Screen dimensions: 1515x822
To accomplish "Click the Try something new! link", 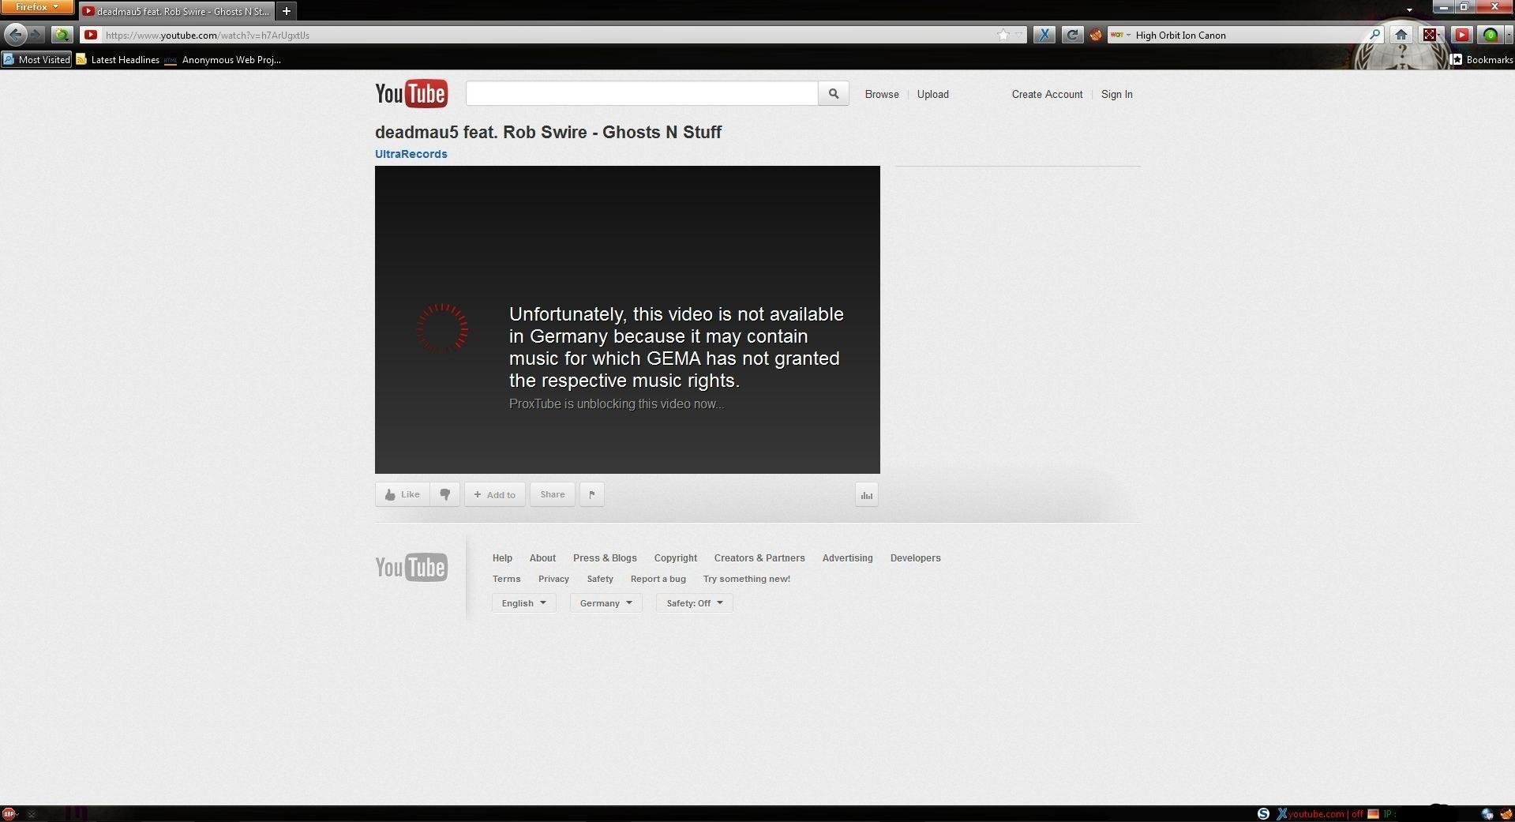I will [747, 579].
